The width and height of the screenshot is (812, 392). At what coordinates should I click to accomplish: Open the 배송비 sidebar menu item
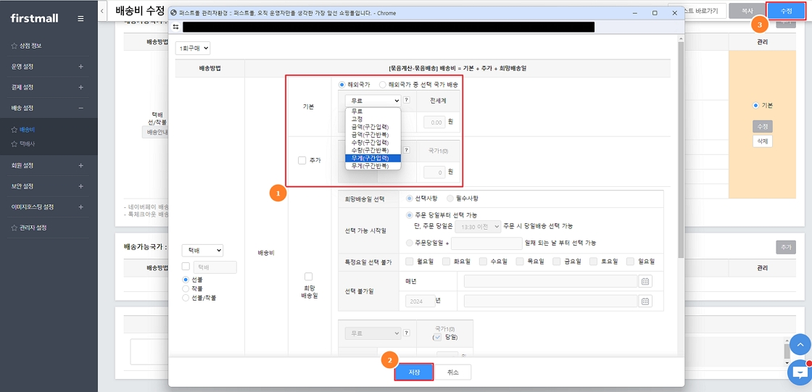click(28, 130)
